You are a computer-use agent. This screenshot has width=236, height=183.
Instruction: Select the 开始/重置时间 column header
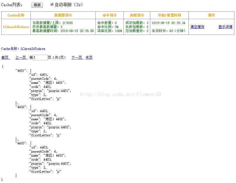(x=169, y=15)
